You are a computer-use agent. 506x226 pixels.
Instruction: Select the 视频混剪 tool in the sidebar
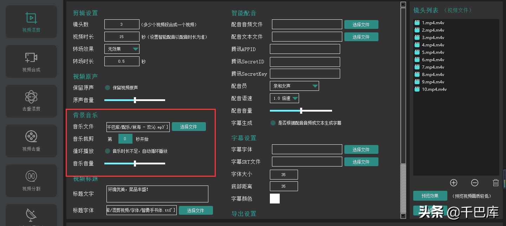(x=31, y=21)
